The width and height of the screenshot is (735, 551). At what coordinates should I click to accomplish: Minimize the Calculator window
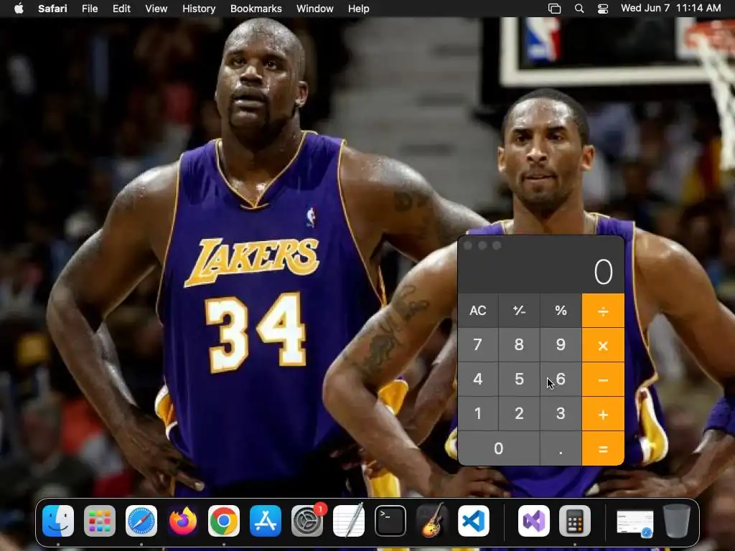[482, 245]
